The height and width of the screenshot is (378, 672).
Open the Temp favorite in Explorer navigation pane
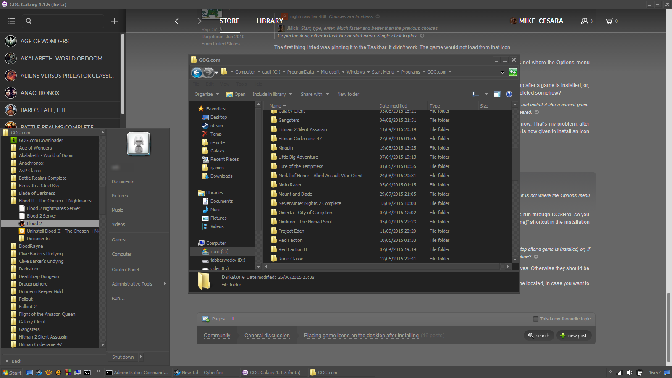[216, 134]
